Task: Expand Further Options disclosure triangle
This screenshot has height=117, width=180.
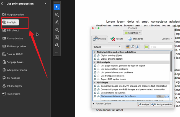Action: [x=94, y=104]
